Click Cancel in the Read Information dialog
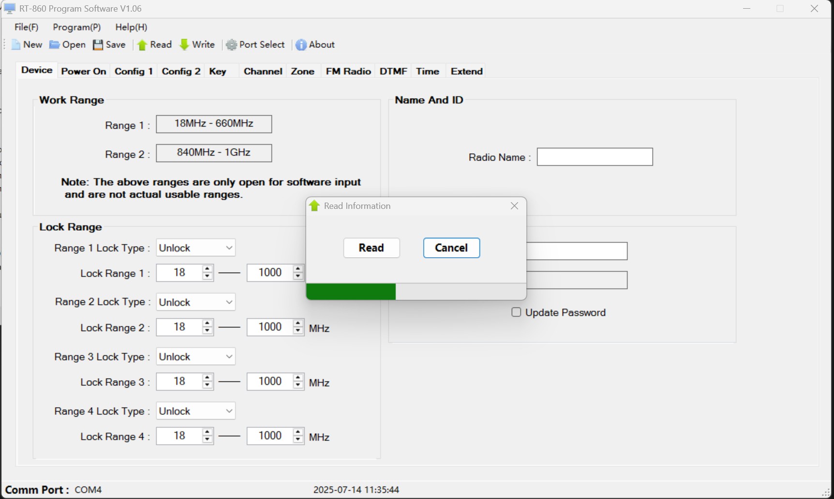834x499 pixels. tap(451, 248)
